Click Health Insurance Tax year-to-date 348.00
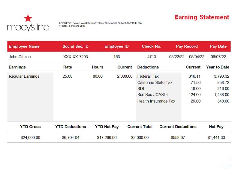This screenshot has width=238, height=171. pyautogui.click(x=223, y=101)
